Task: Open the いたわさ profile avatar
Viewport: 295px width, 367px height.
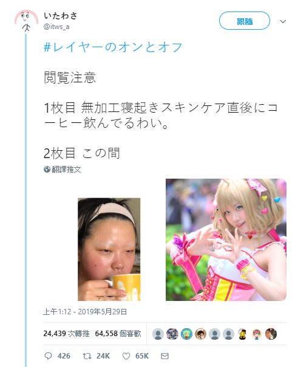Action: (26, 21)
